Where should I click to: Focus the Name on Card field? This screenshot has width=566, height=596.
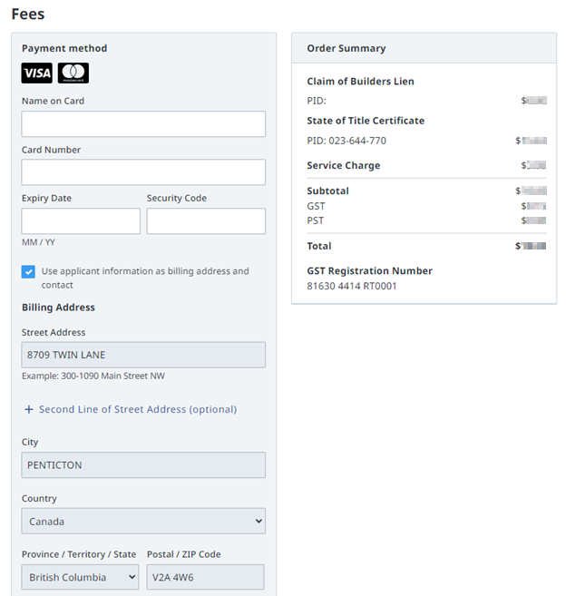coord(143,124)
